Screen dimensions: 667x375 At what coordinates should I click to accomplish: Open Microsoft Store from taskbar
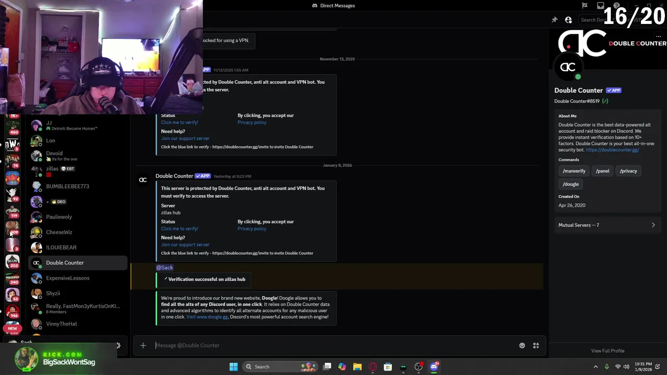(388, 367)
